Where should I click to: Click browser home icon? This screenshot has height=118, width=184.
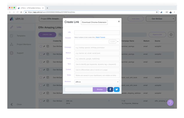pos(21,12)
